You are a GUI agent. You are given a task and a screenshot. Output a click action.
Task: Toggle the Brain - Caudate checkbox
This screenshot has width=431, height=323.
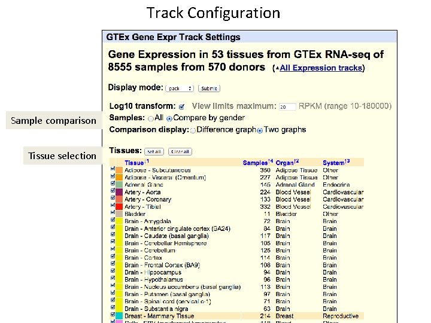(x=113, y=234)
